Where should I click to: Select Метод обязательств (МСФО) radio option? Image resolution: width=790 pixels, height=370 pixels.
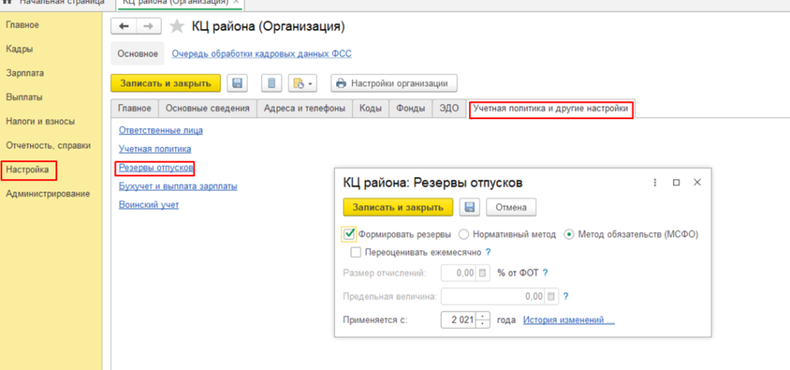570,234
